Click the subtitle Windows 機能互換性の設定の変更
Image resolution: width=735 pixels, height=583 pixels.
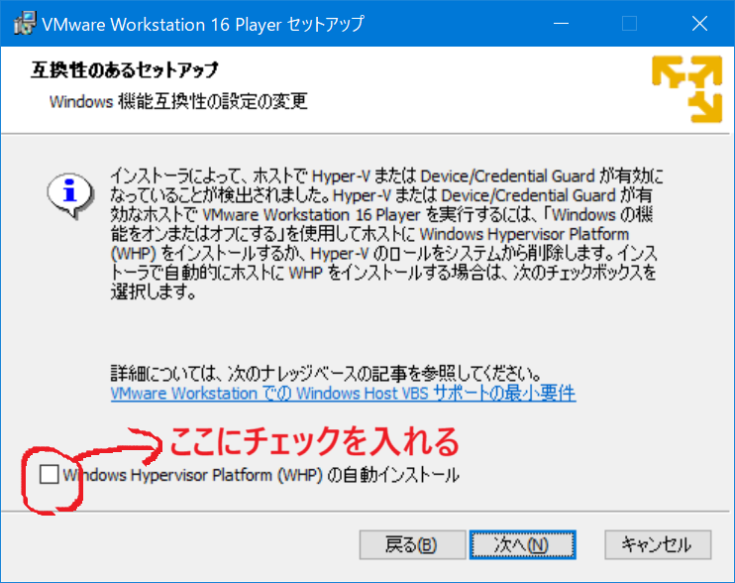pos(178,101)
